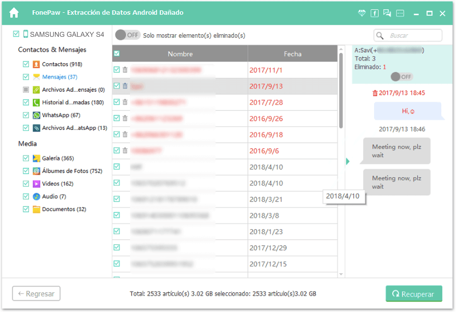Click trash icon on the 2017/11/1 row
The height and width of the screenshot is (313, 456).
[x=125, y=70]
